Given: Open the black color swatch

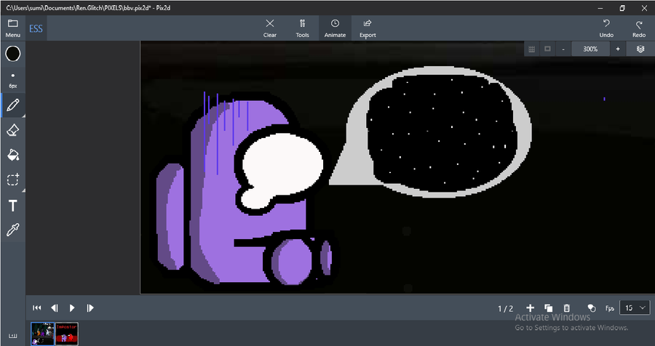Looking at the screenshot, I should tap(13, 54).
